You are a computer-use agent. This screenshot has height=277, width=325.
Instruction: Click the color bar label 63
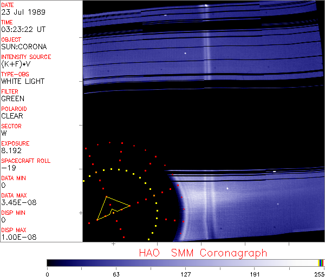(x=116, y=273)
